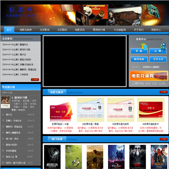
Task: Open the 首页 home tab
Action: (9, 30)
